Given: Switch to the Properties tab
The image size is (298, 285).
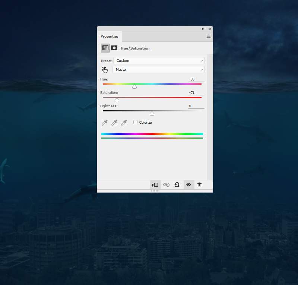Looking at the screenshot, I should tap(109, 36).
